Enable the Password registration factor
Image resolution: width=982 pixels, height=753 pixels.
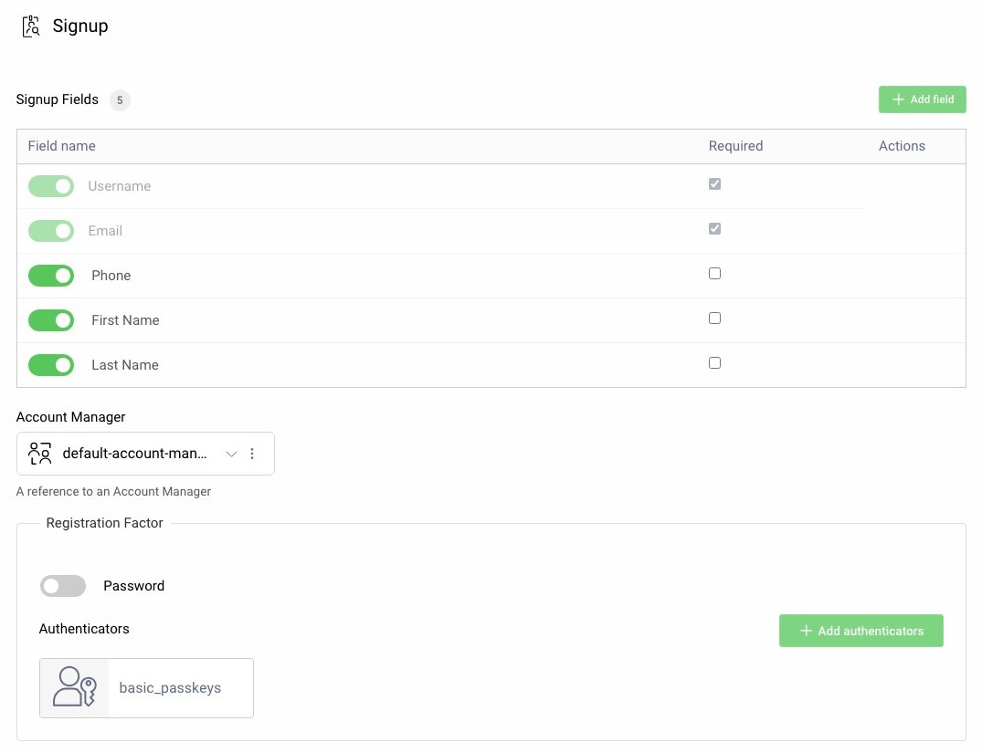(x=62, y=585)
